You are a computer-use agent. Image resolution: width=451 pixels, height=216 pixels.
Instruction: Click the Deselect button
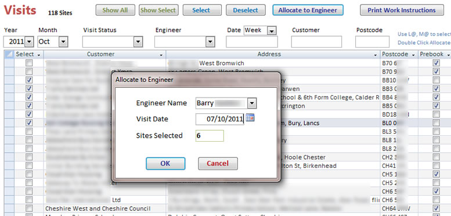tap(246, 10)
